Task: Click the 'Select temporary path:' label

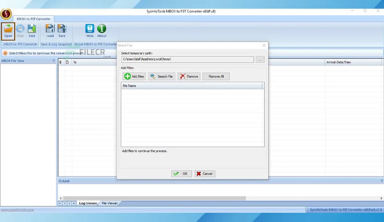Action: [x=137, y=53]
